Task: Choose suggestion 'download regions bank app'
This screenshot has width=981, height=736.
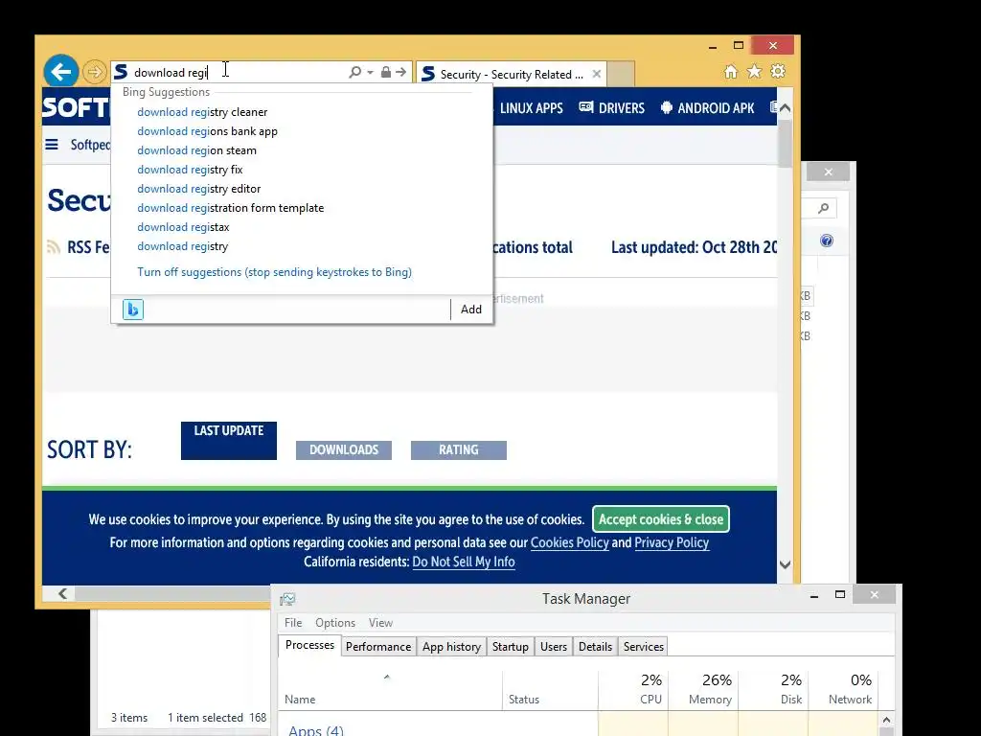Action: click(x=207, y=131)
